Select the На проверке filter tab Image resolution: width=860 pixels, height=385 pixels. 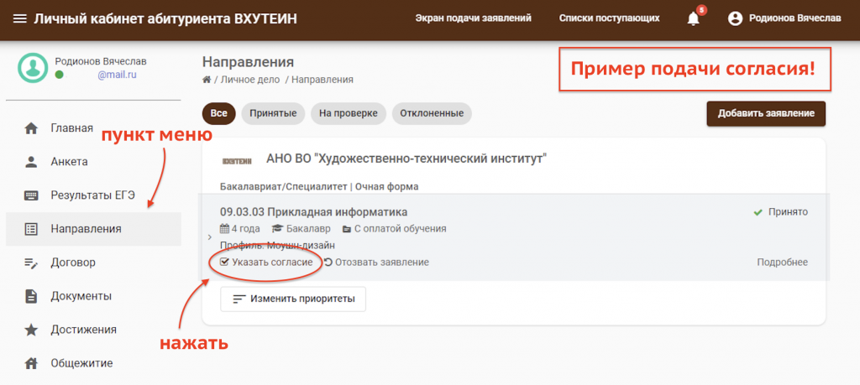(349, 113)
